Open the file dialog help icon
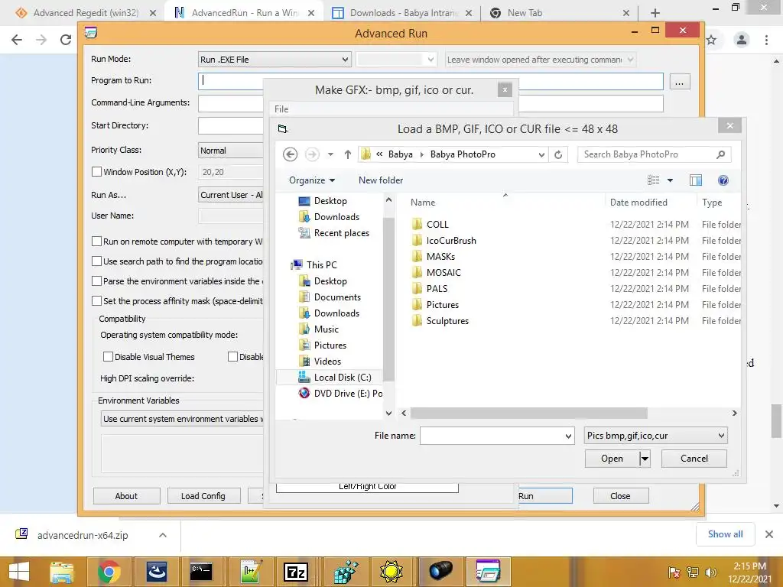The height and width of the screenshot is (587, 783). coord(723,180)
